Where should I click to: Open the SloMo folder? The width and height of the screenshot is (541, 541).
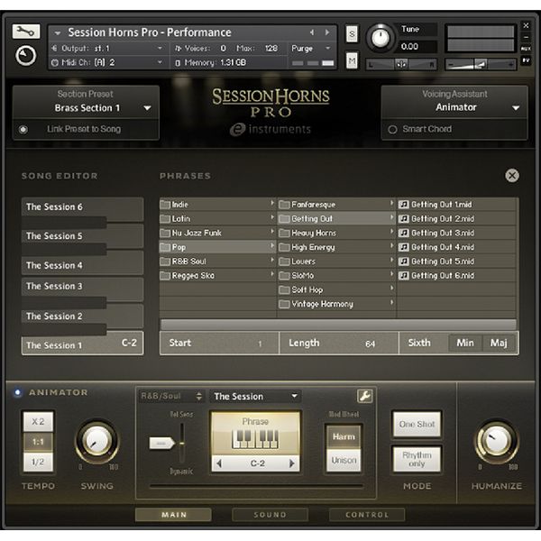point(336,275)
